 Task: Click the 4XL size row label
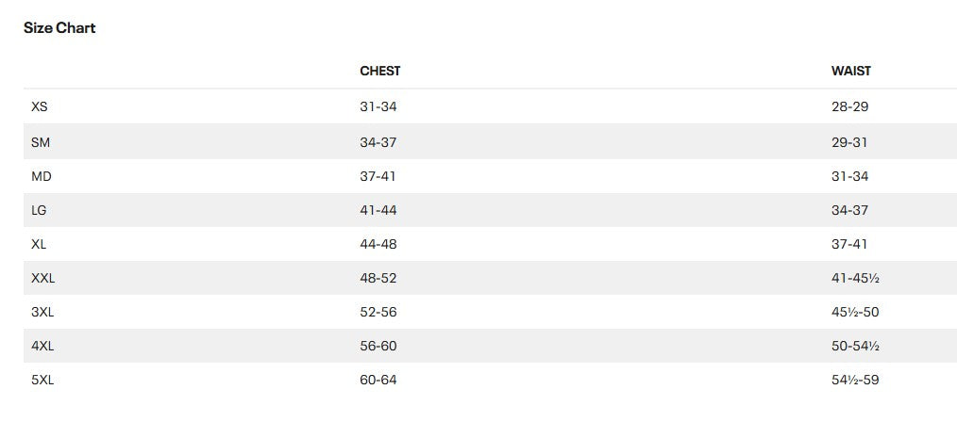(x=42, y=347)
